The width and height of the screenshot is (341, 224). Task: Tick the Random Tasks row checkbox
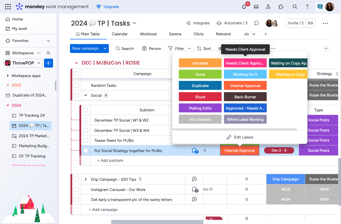pos(77,85)
